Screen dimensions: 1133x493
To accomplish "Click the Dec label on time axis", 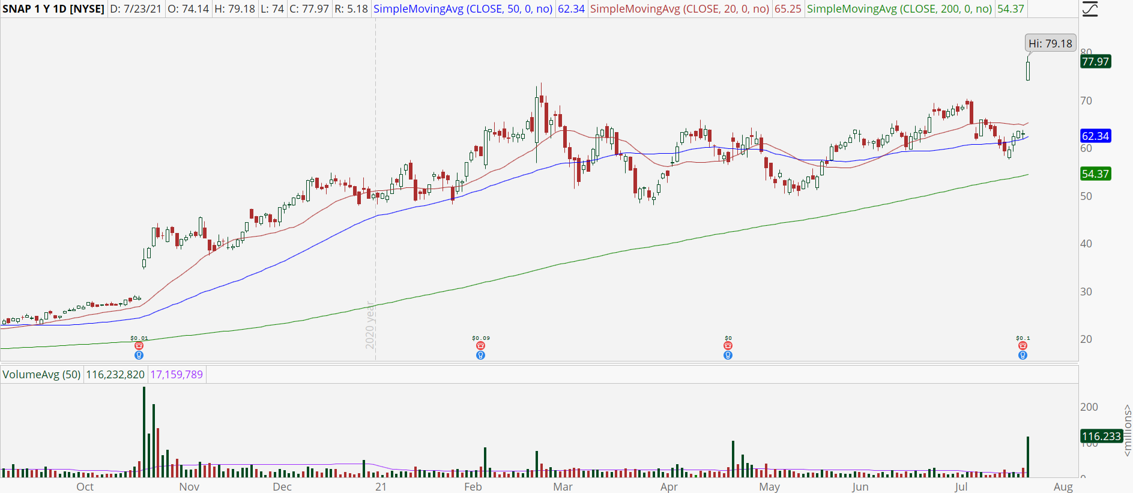I will 282,486.
